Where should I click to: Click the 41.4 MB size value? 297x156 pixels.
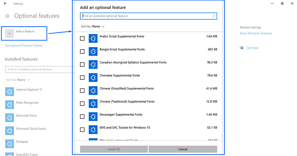click(211, 88)
